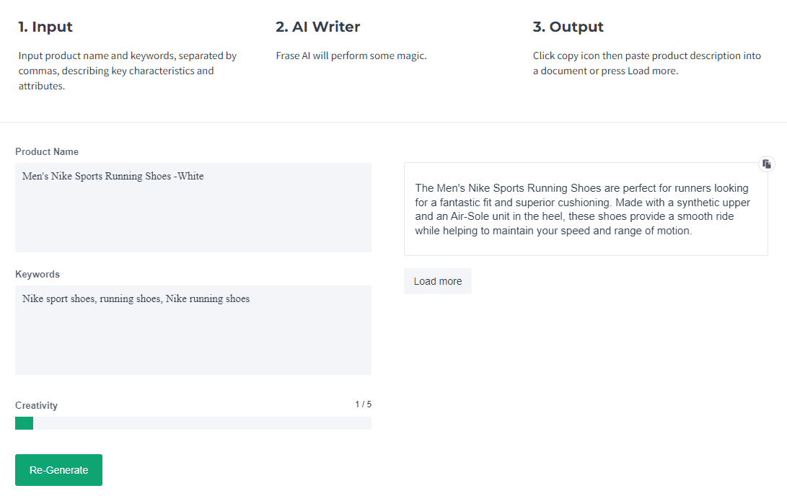Click the '3. Output' heading
This screenshot has width=787, height=496.
[568, 27]
